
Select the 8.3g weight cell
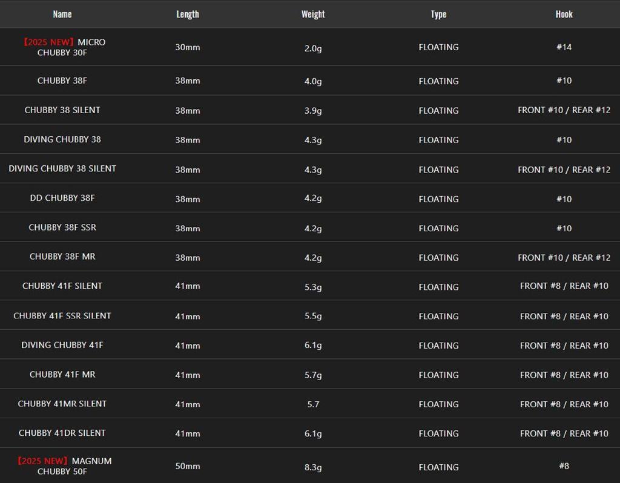pos(313,467)
